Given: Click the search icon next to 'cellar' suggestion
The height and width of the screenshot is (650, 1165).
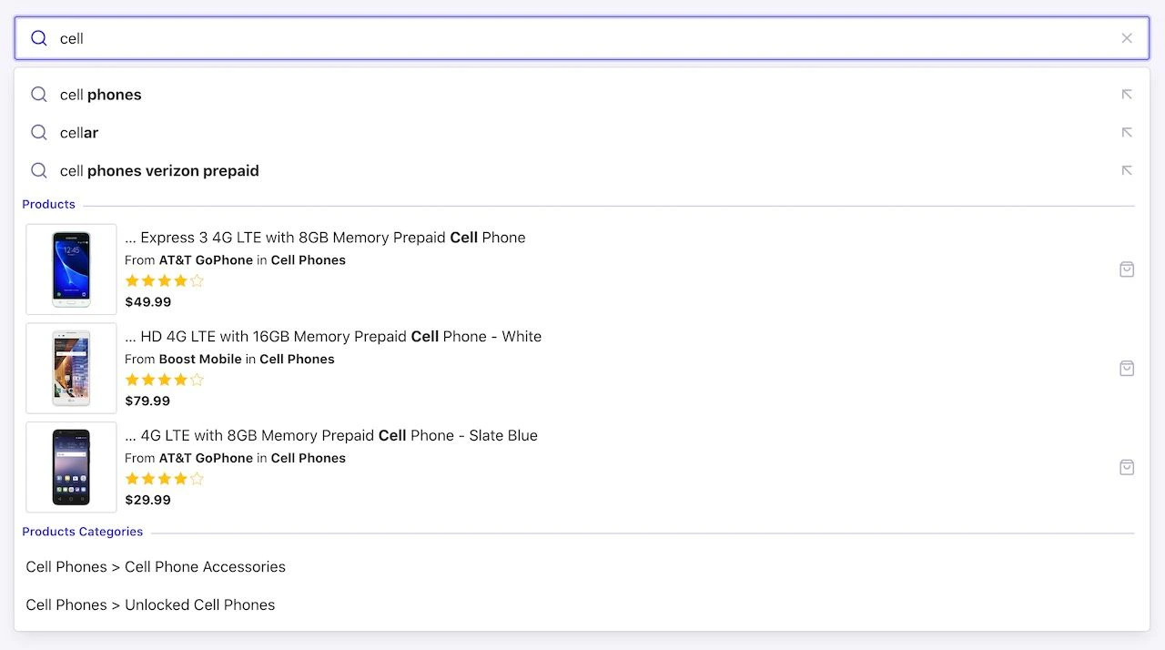Looking at the screenshot, I should click(x=37, y=133).
